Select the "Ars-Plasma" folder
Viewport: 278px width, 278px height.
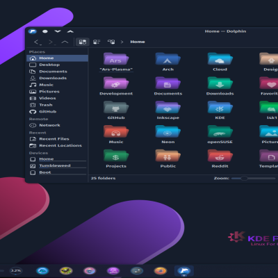point(116,62)
